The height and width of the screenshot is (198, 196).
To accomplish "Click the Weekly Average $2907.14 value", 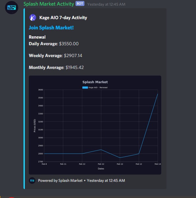I will [73, 55].
